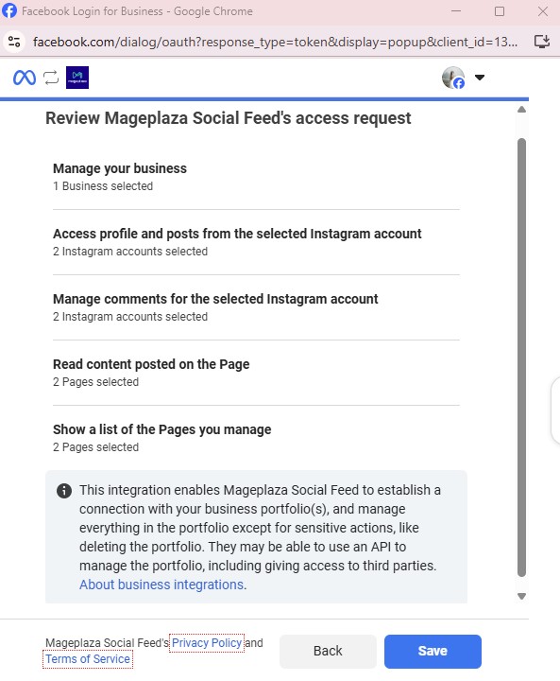Screen dimensions: 560x681
Task: Open the Privacy Policy link
Action: [207, 643]
